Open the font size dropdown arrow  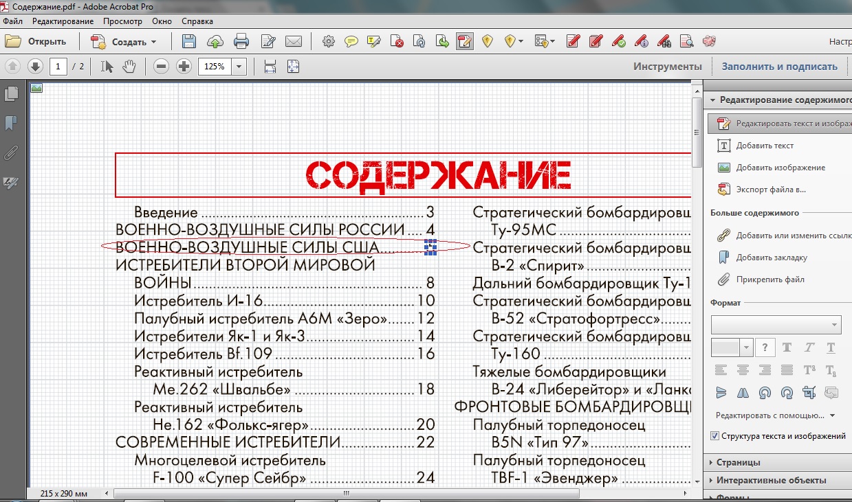coord(746,347)
